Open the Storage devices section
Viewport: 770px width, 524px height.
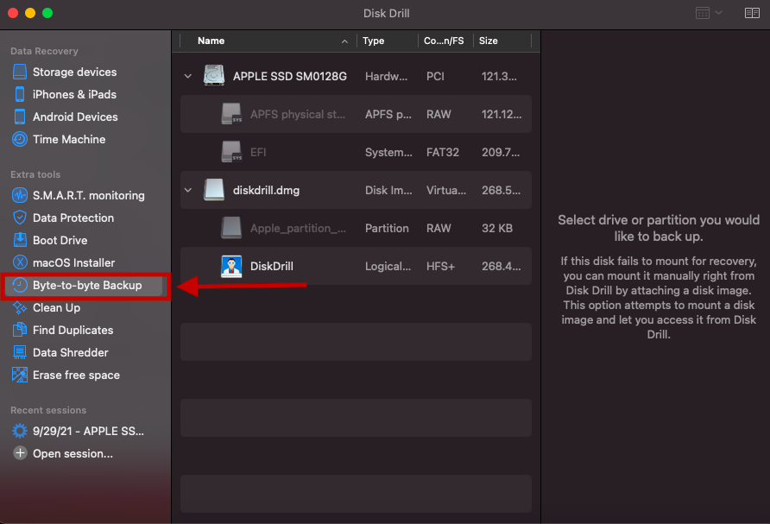[74, 73]
